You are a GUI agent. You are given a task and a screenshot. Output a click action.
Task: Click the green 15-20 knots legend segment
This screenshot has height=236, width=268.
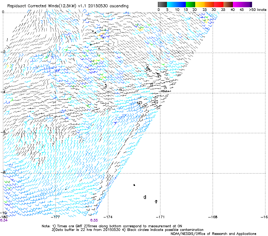190,4
